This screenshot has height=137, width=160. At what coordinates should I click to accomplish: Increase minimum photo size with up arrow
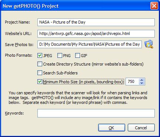(141, 80)
